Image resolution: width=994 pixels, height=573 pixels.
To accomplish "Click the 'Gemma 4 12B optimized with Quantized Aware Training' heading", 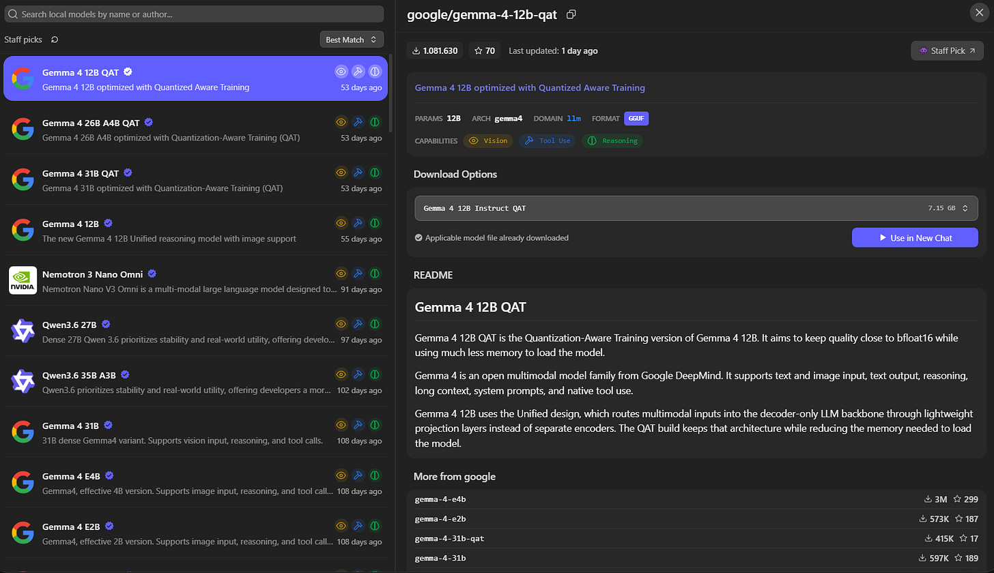I will pyautogui.click(x=530, y=87).
